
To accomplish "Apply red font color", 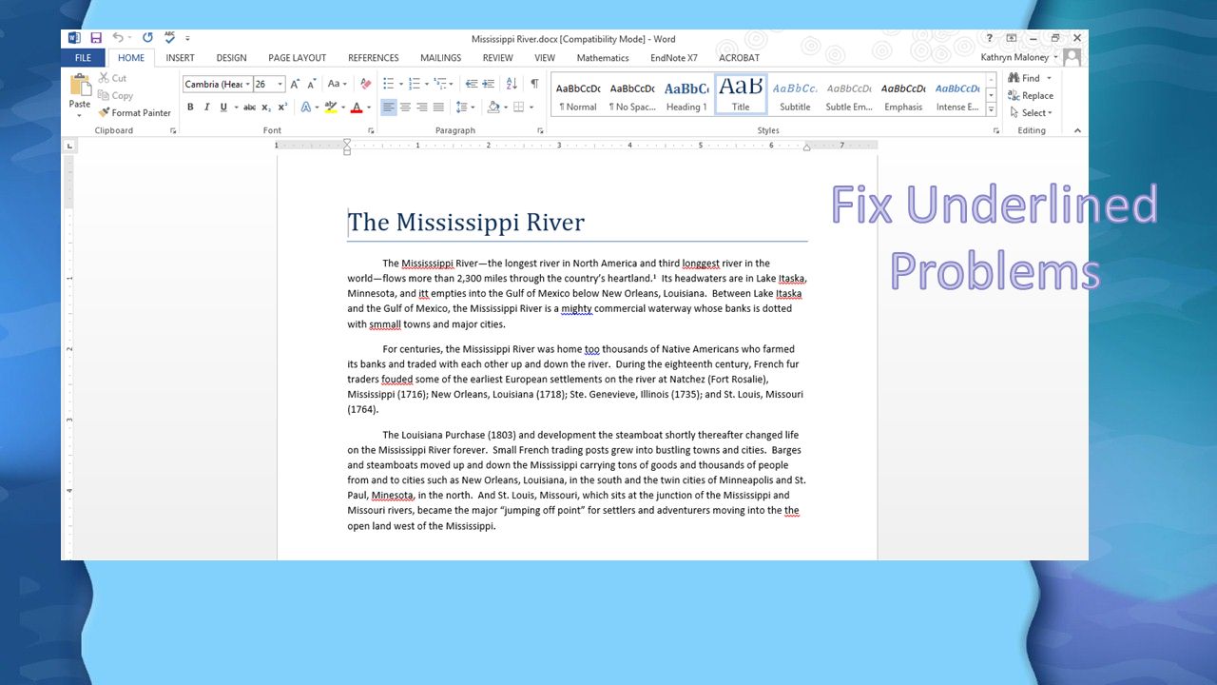I will pyautogui.click(x=356, y=108).
